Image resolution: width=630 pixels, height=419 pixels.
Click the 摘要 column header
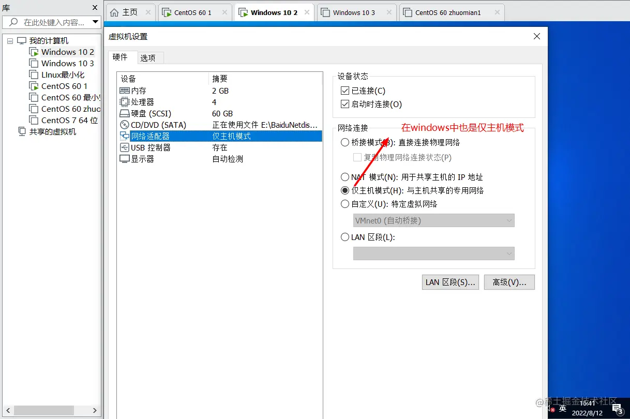(265, 79)
